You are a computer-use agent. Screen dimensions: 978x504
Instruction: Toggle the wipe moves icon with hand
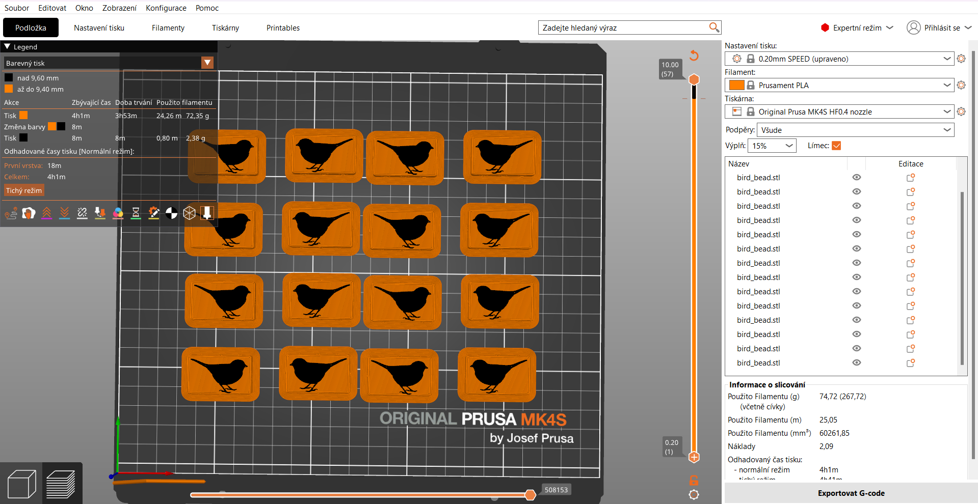click(x=29, y=213)
